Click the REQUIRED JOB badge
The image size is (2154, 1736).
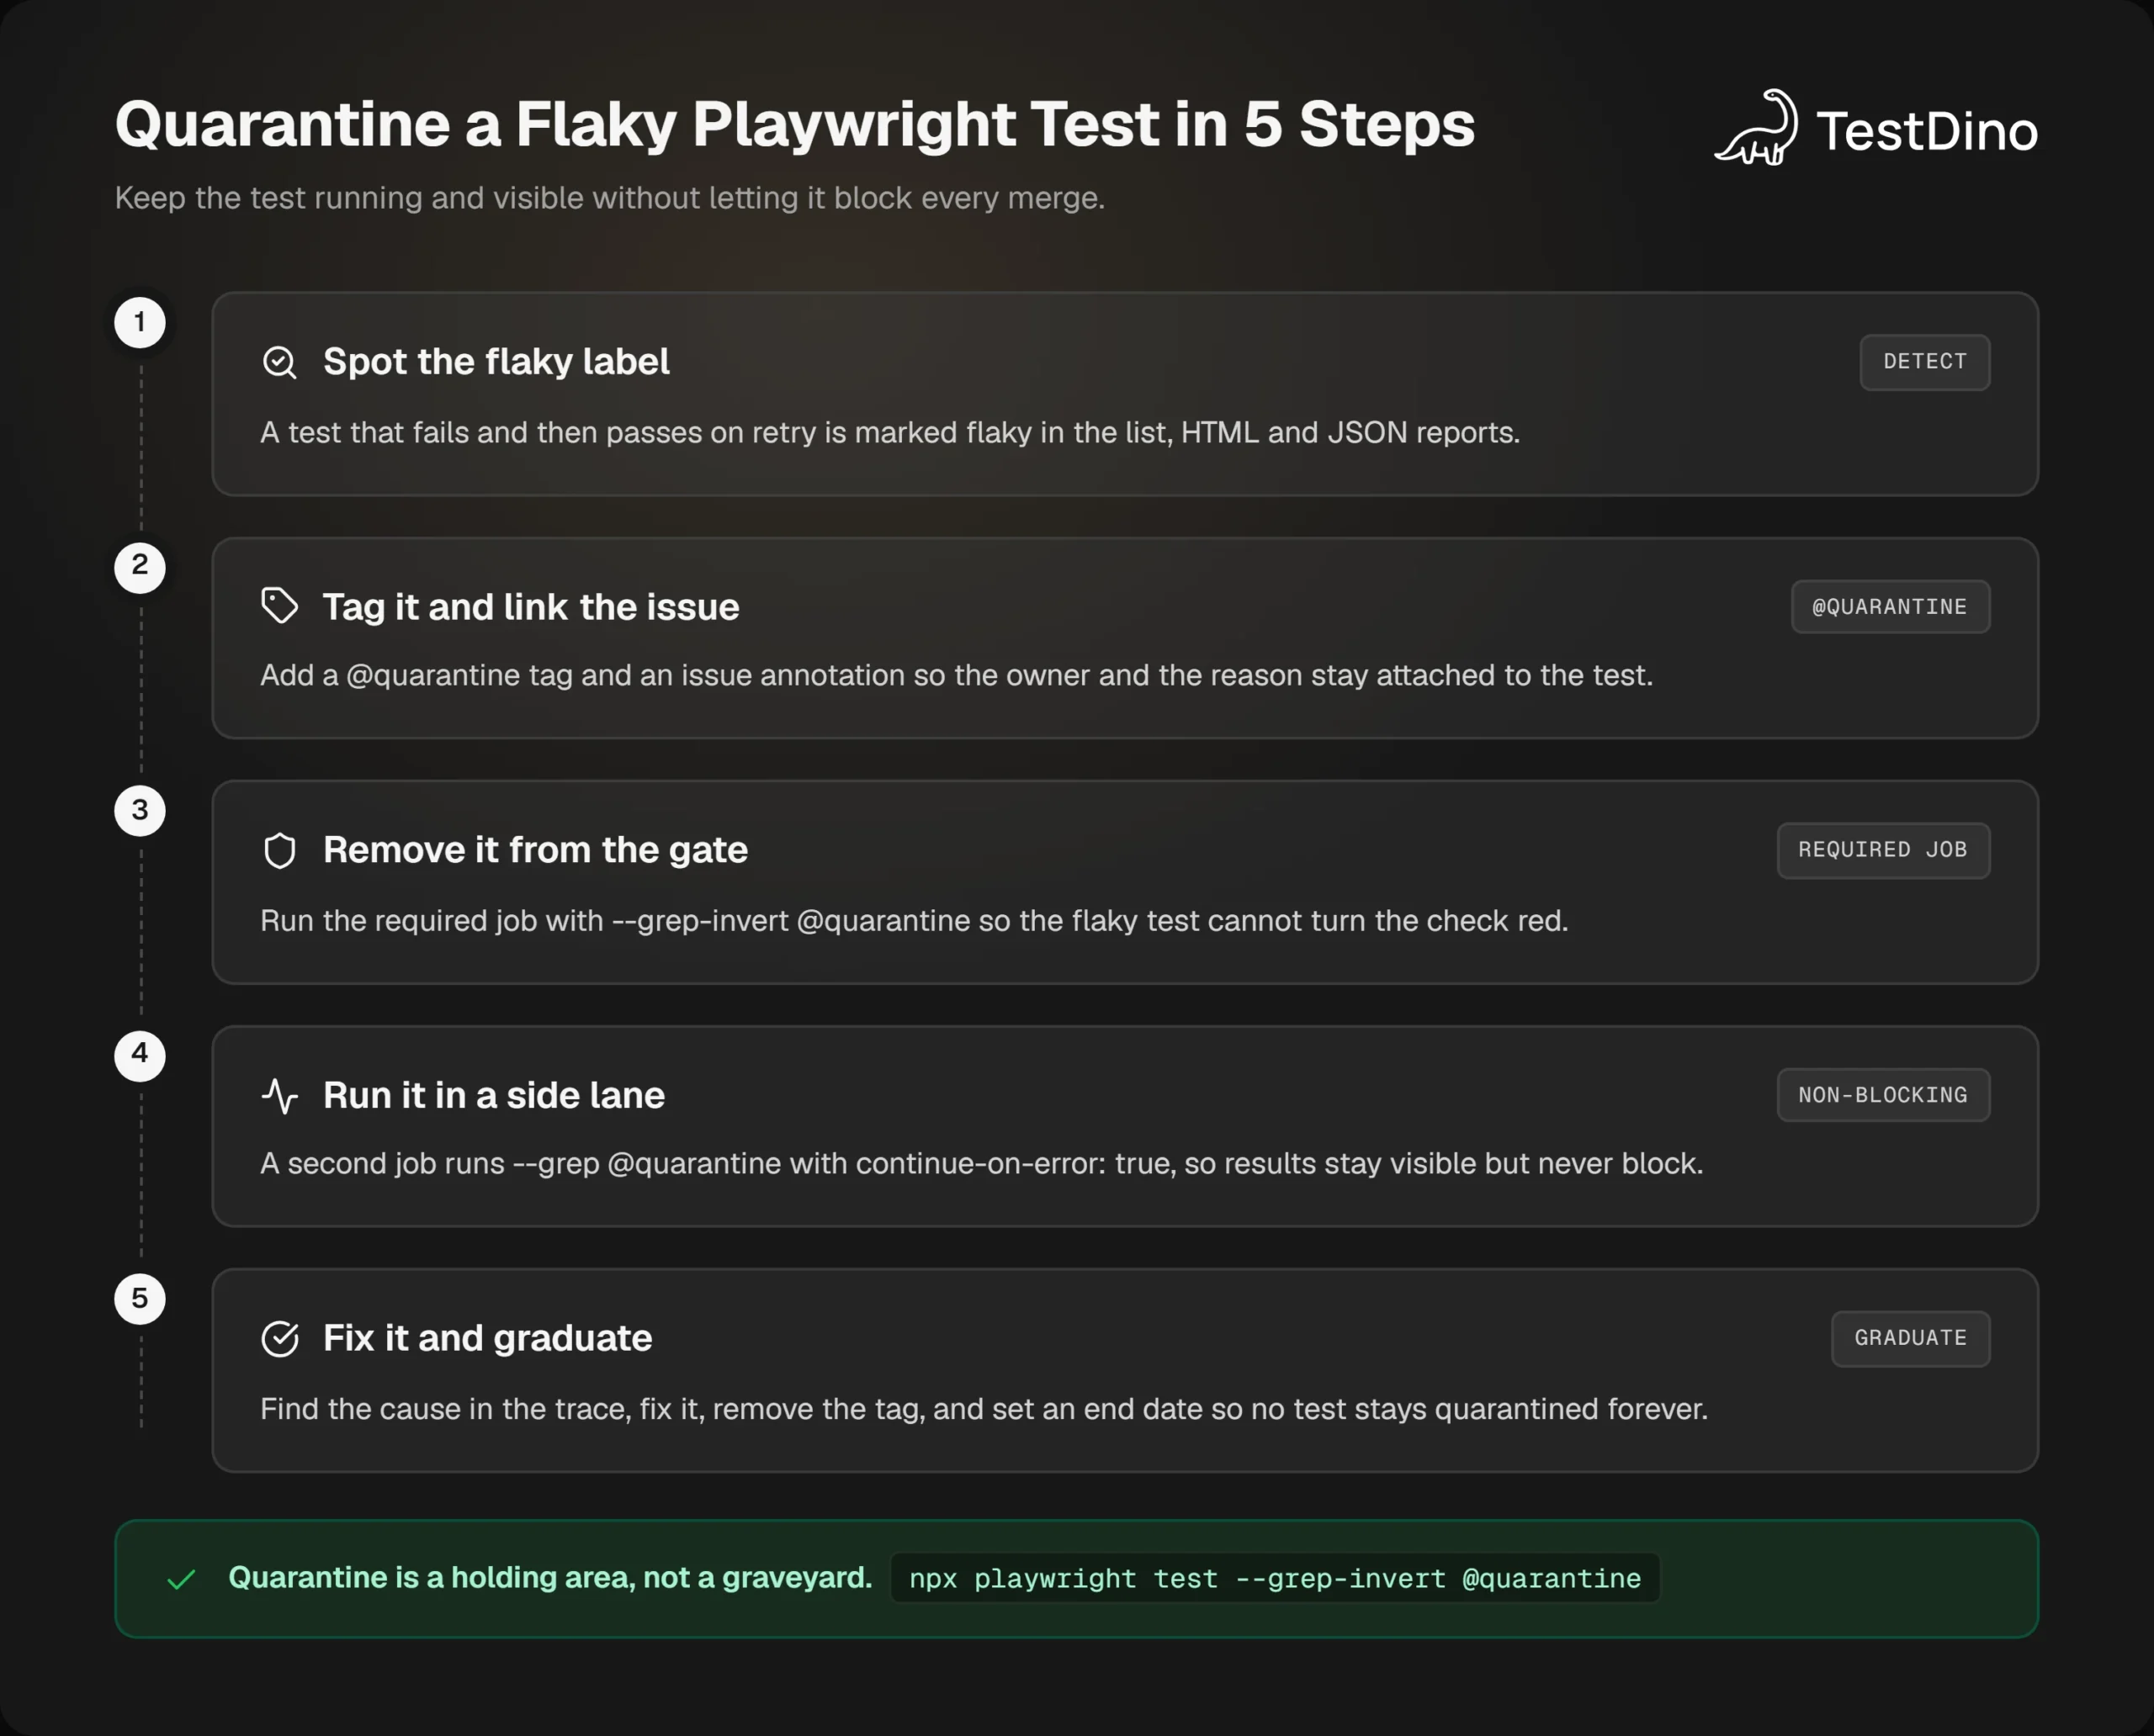(1883, 850)
